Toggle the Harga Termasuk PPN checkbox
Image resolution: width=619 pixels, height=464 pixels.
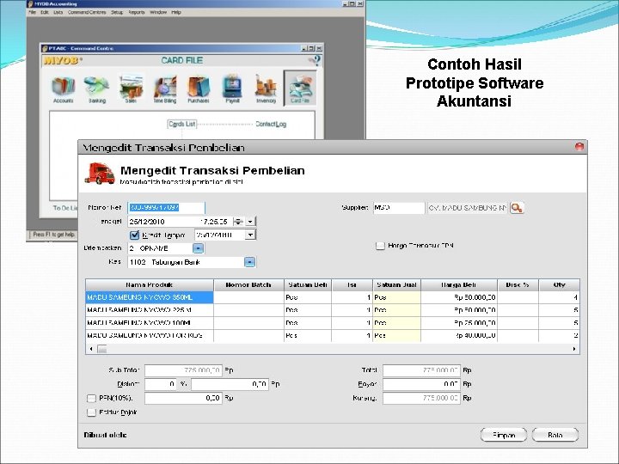click(x=380, y=246)
